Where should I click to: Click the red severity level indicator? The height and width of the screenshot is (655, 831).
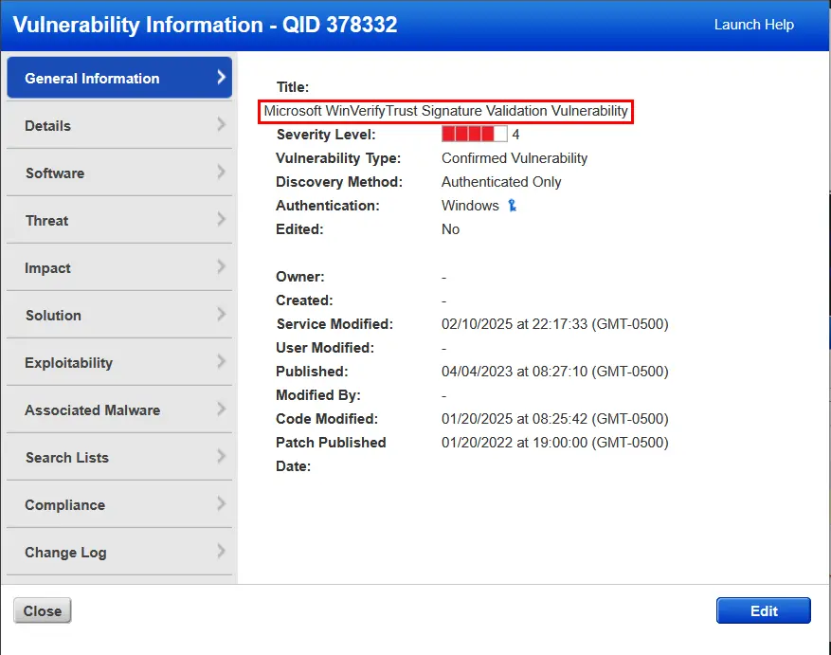point(475,135)
